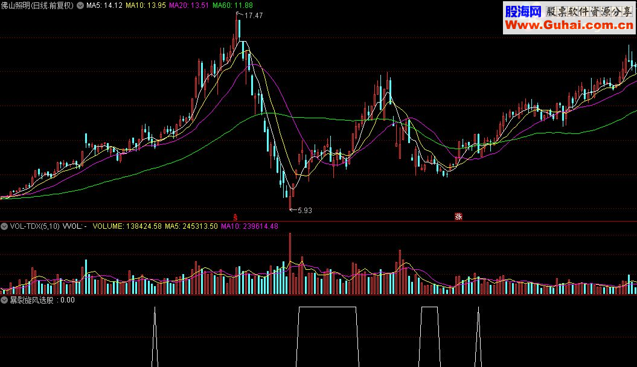
Task: Click the VVOL: - label
Action: tap(75, 226)
